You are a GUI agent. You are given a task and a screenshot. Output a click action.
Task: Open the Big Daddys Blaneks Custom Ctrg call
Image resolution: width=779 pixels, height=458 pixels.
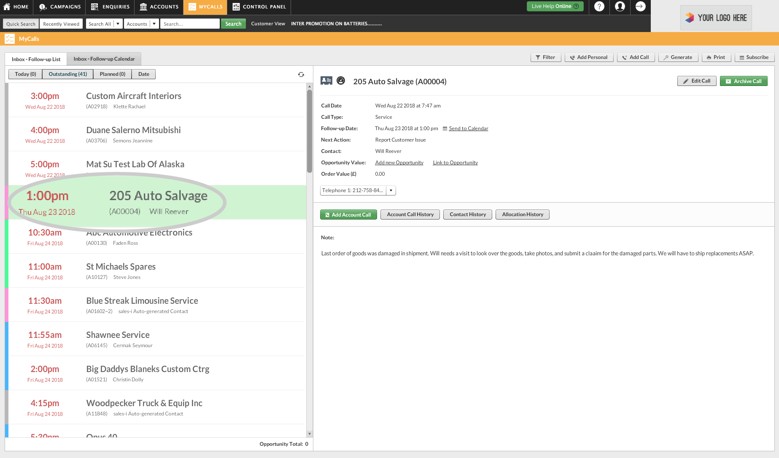pos(156,373)
